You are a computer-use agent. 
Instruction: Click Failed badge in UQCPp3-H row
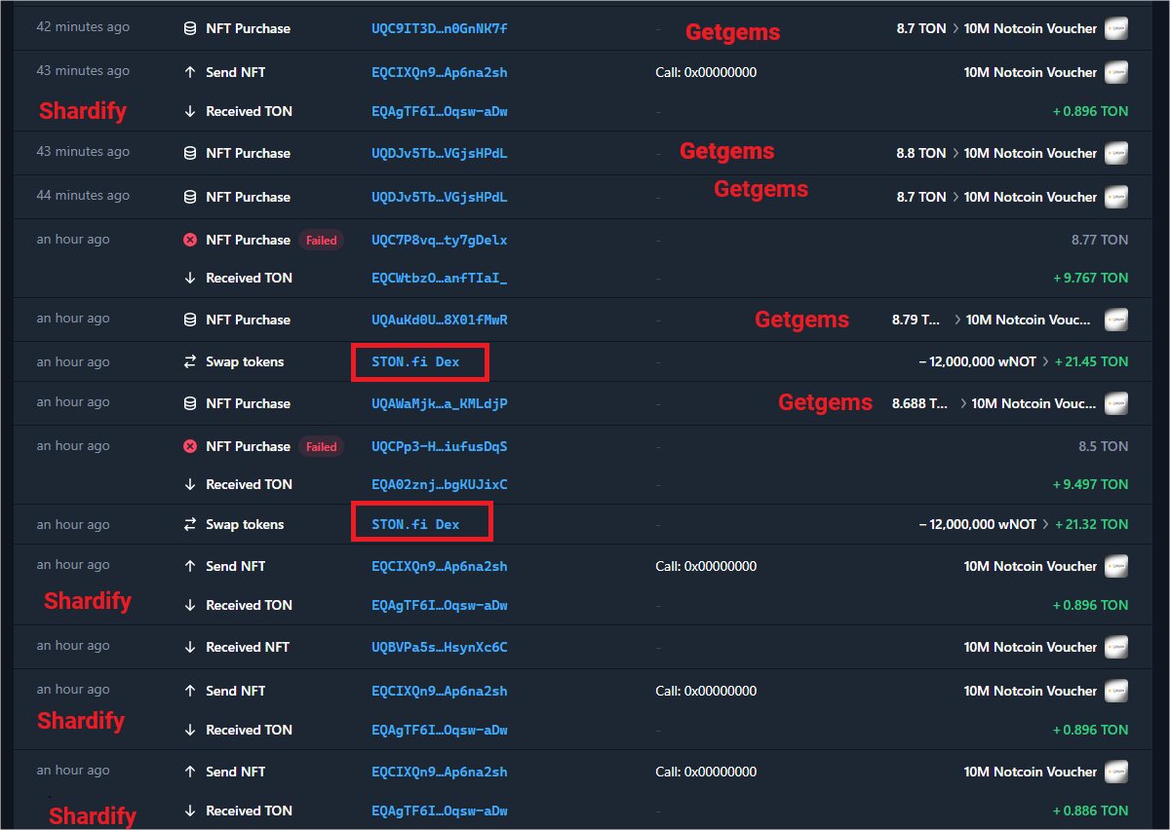[x=322, y=446]
